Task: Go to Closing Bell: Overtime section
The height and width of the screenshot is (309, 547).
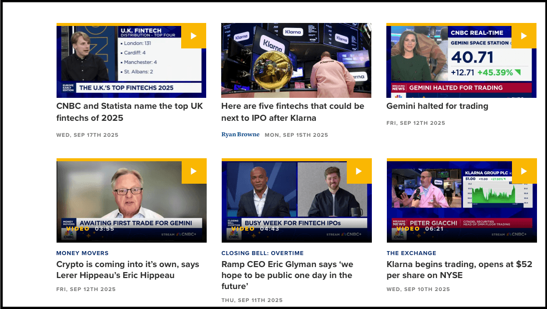Action: 262,253
